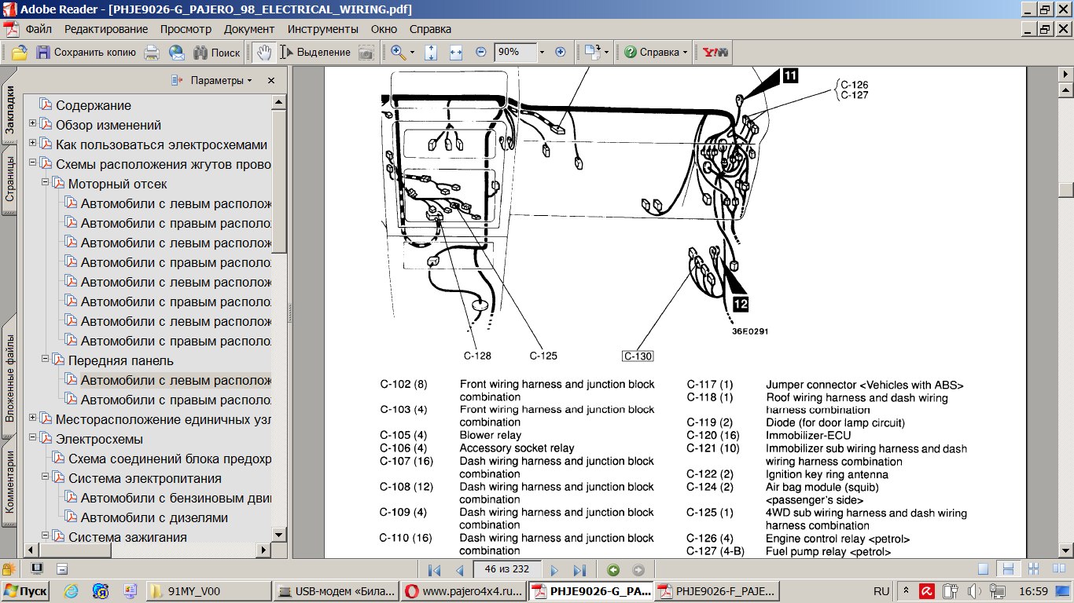The image size is (1074, 603).
Task: Click the green Previous View arrow
Action: pos(613,570)
